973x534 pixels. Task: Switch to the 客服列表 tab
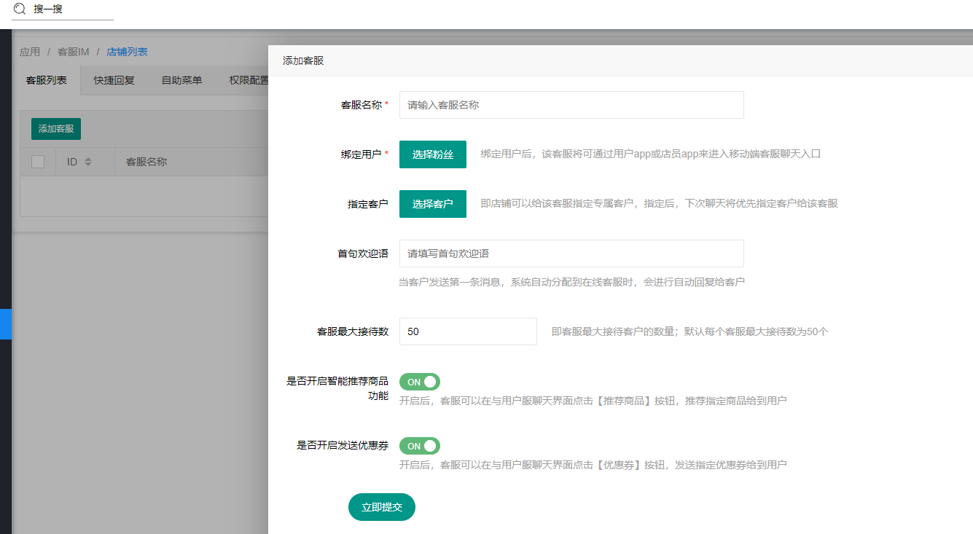pos(47,80)
